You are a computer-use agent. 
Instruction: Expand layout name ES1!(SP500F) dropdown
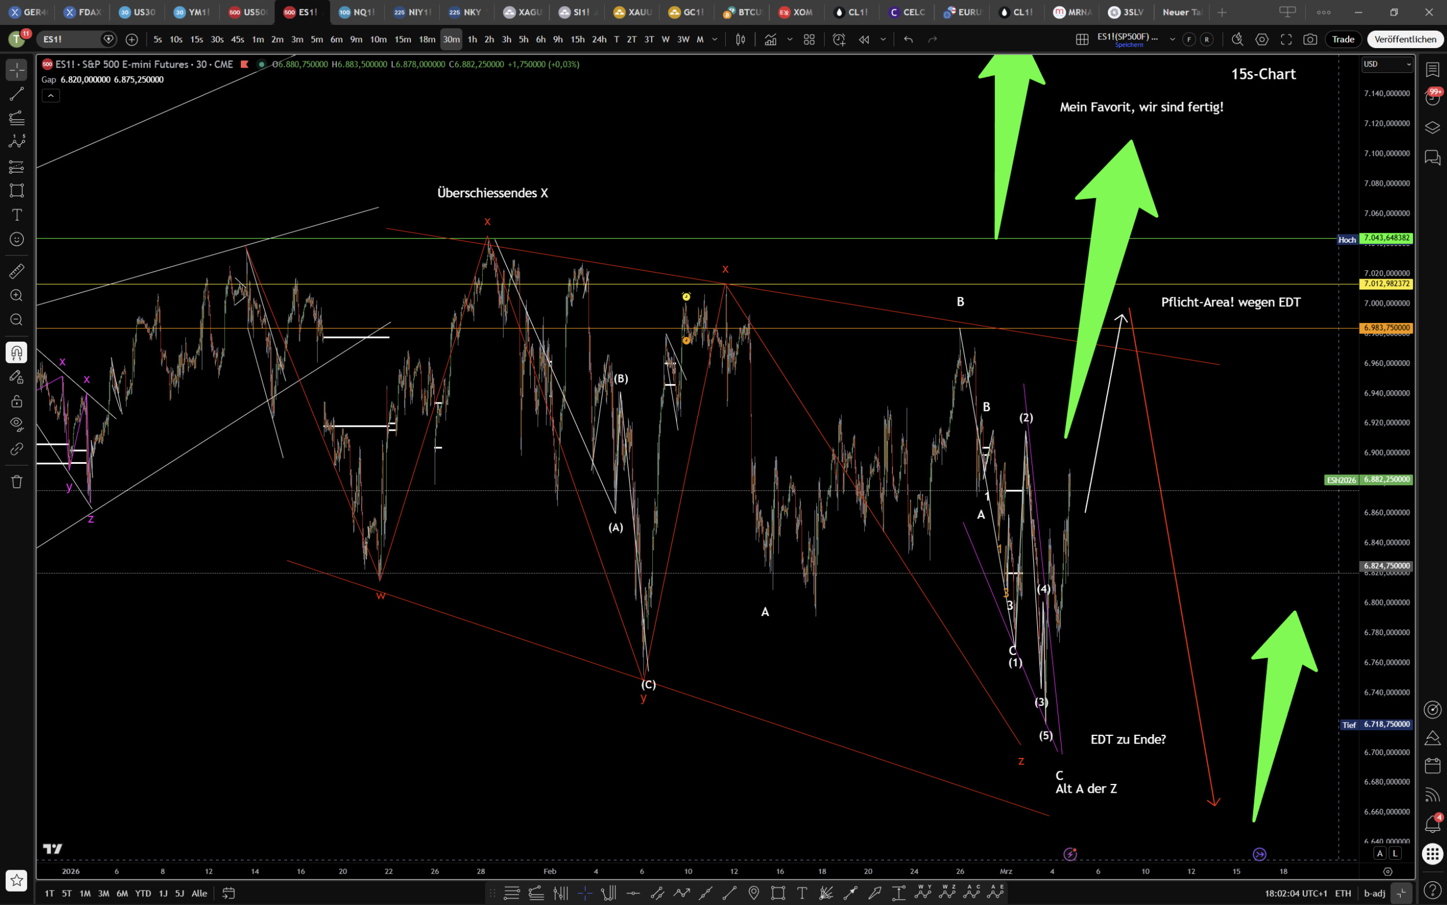1173,39
